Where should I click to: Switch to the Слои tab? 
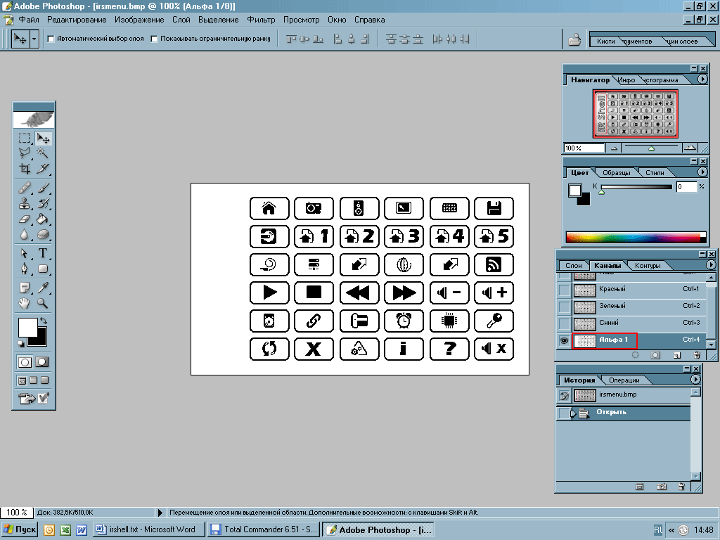pos(574,266)
